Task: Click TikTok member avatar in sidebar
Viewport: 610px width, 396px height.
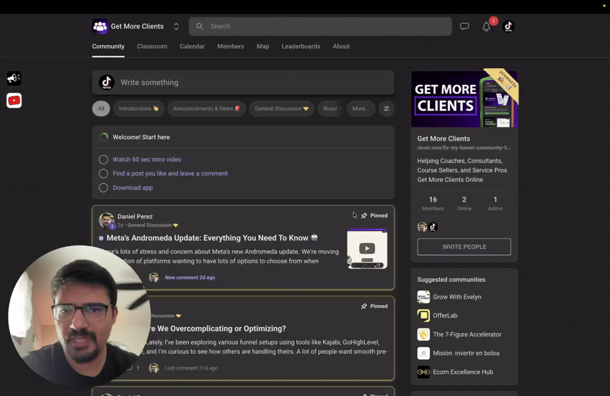Action: (432, 227)
